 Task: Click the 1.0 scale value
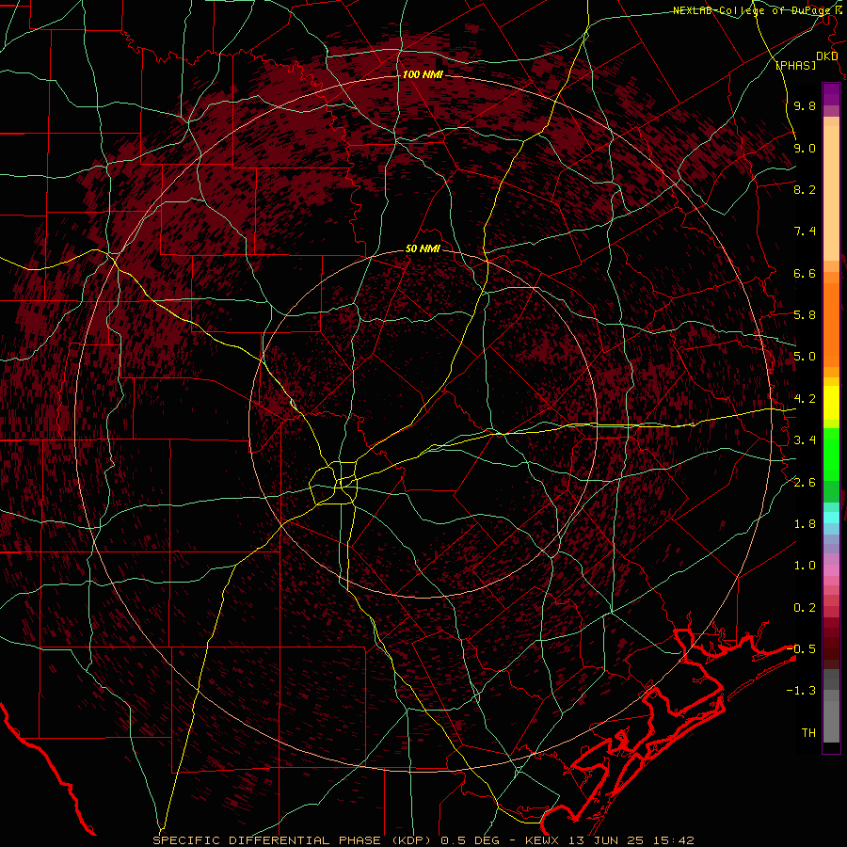(x=805, y=566)
